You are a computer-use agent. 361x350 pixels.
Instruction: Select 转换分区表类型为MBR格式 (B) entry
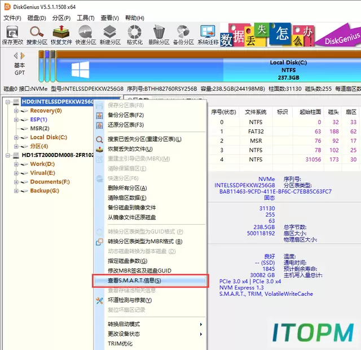(145, 242)
